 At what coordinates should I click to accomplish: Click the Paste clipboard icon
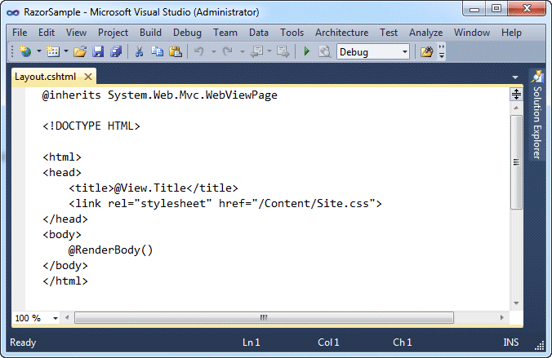pos(176,51)
